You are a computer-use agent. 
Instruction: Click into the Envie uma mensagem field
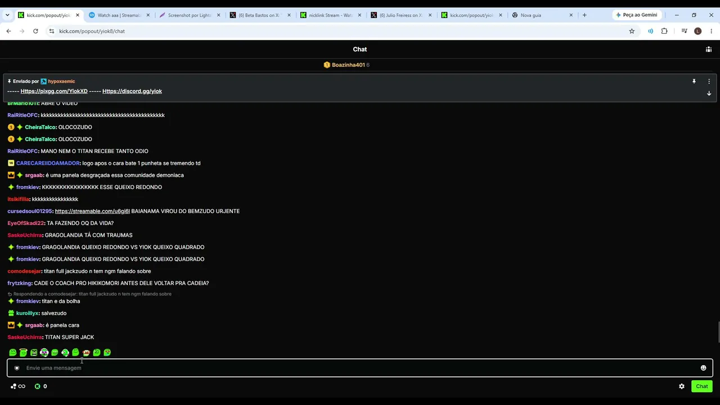tap(360, 368)
